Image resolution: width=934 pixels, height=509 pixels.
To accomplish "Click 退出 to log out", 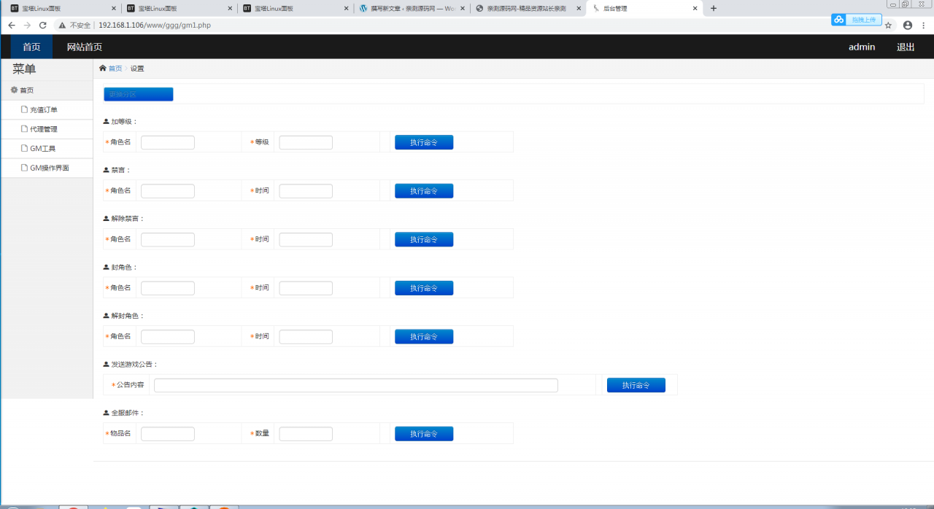I will 906,47.
